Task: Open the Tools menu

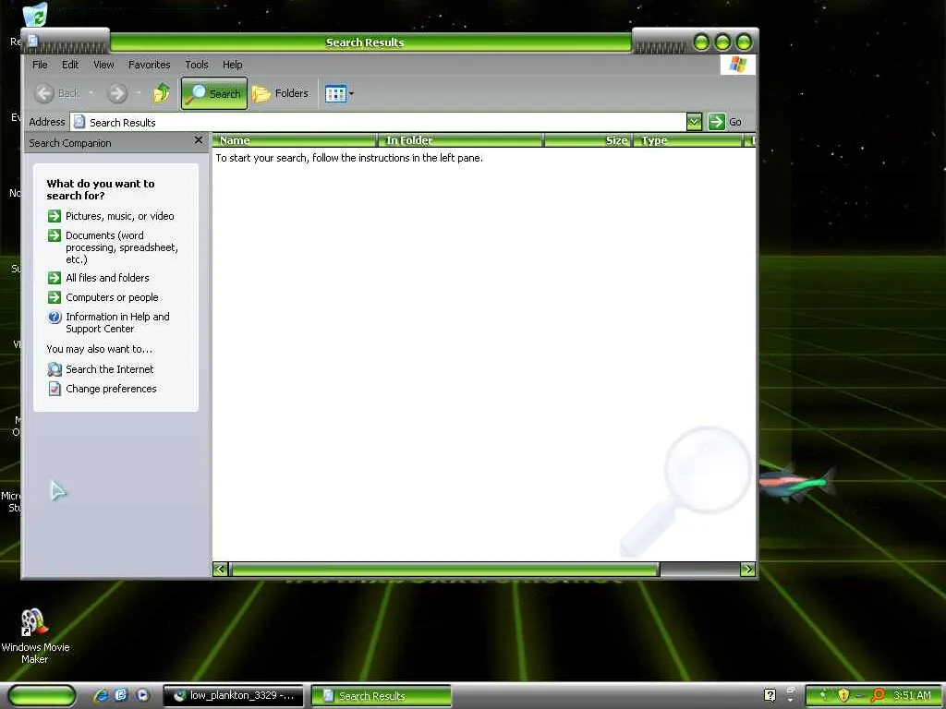Action: 197,65
